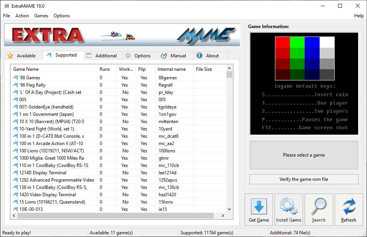Click the checkmark icon on Manual tab
Screen dimensions: 367x237
click(164, 56)
